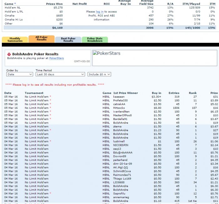Viewport: 219px width, 204px height.
Task: Click the 1st Prize Winner column header
Action: coord(125,93)
